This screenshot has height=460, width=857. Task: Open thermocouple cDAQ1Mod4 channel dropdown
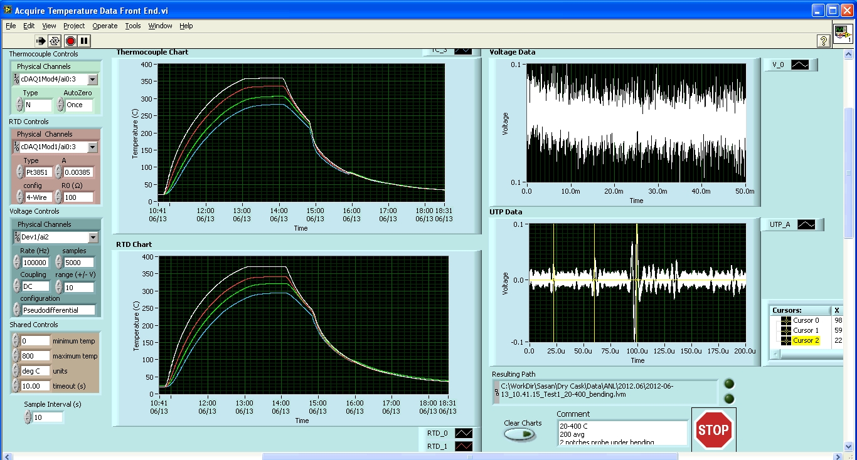92,80
